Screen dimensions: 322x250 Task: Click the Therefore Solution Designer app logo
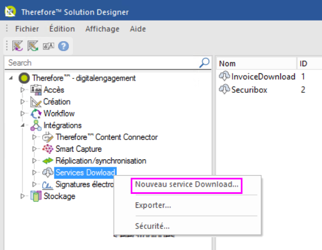coord(10,11)
